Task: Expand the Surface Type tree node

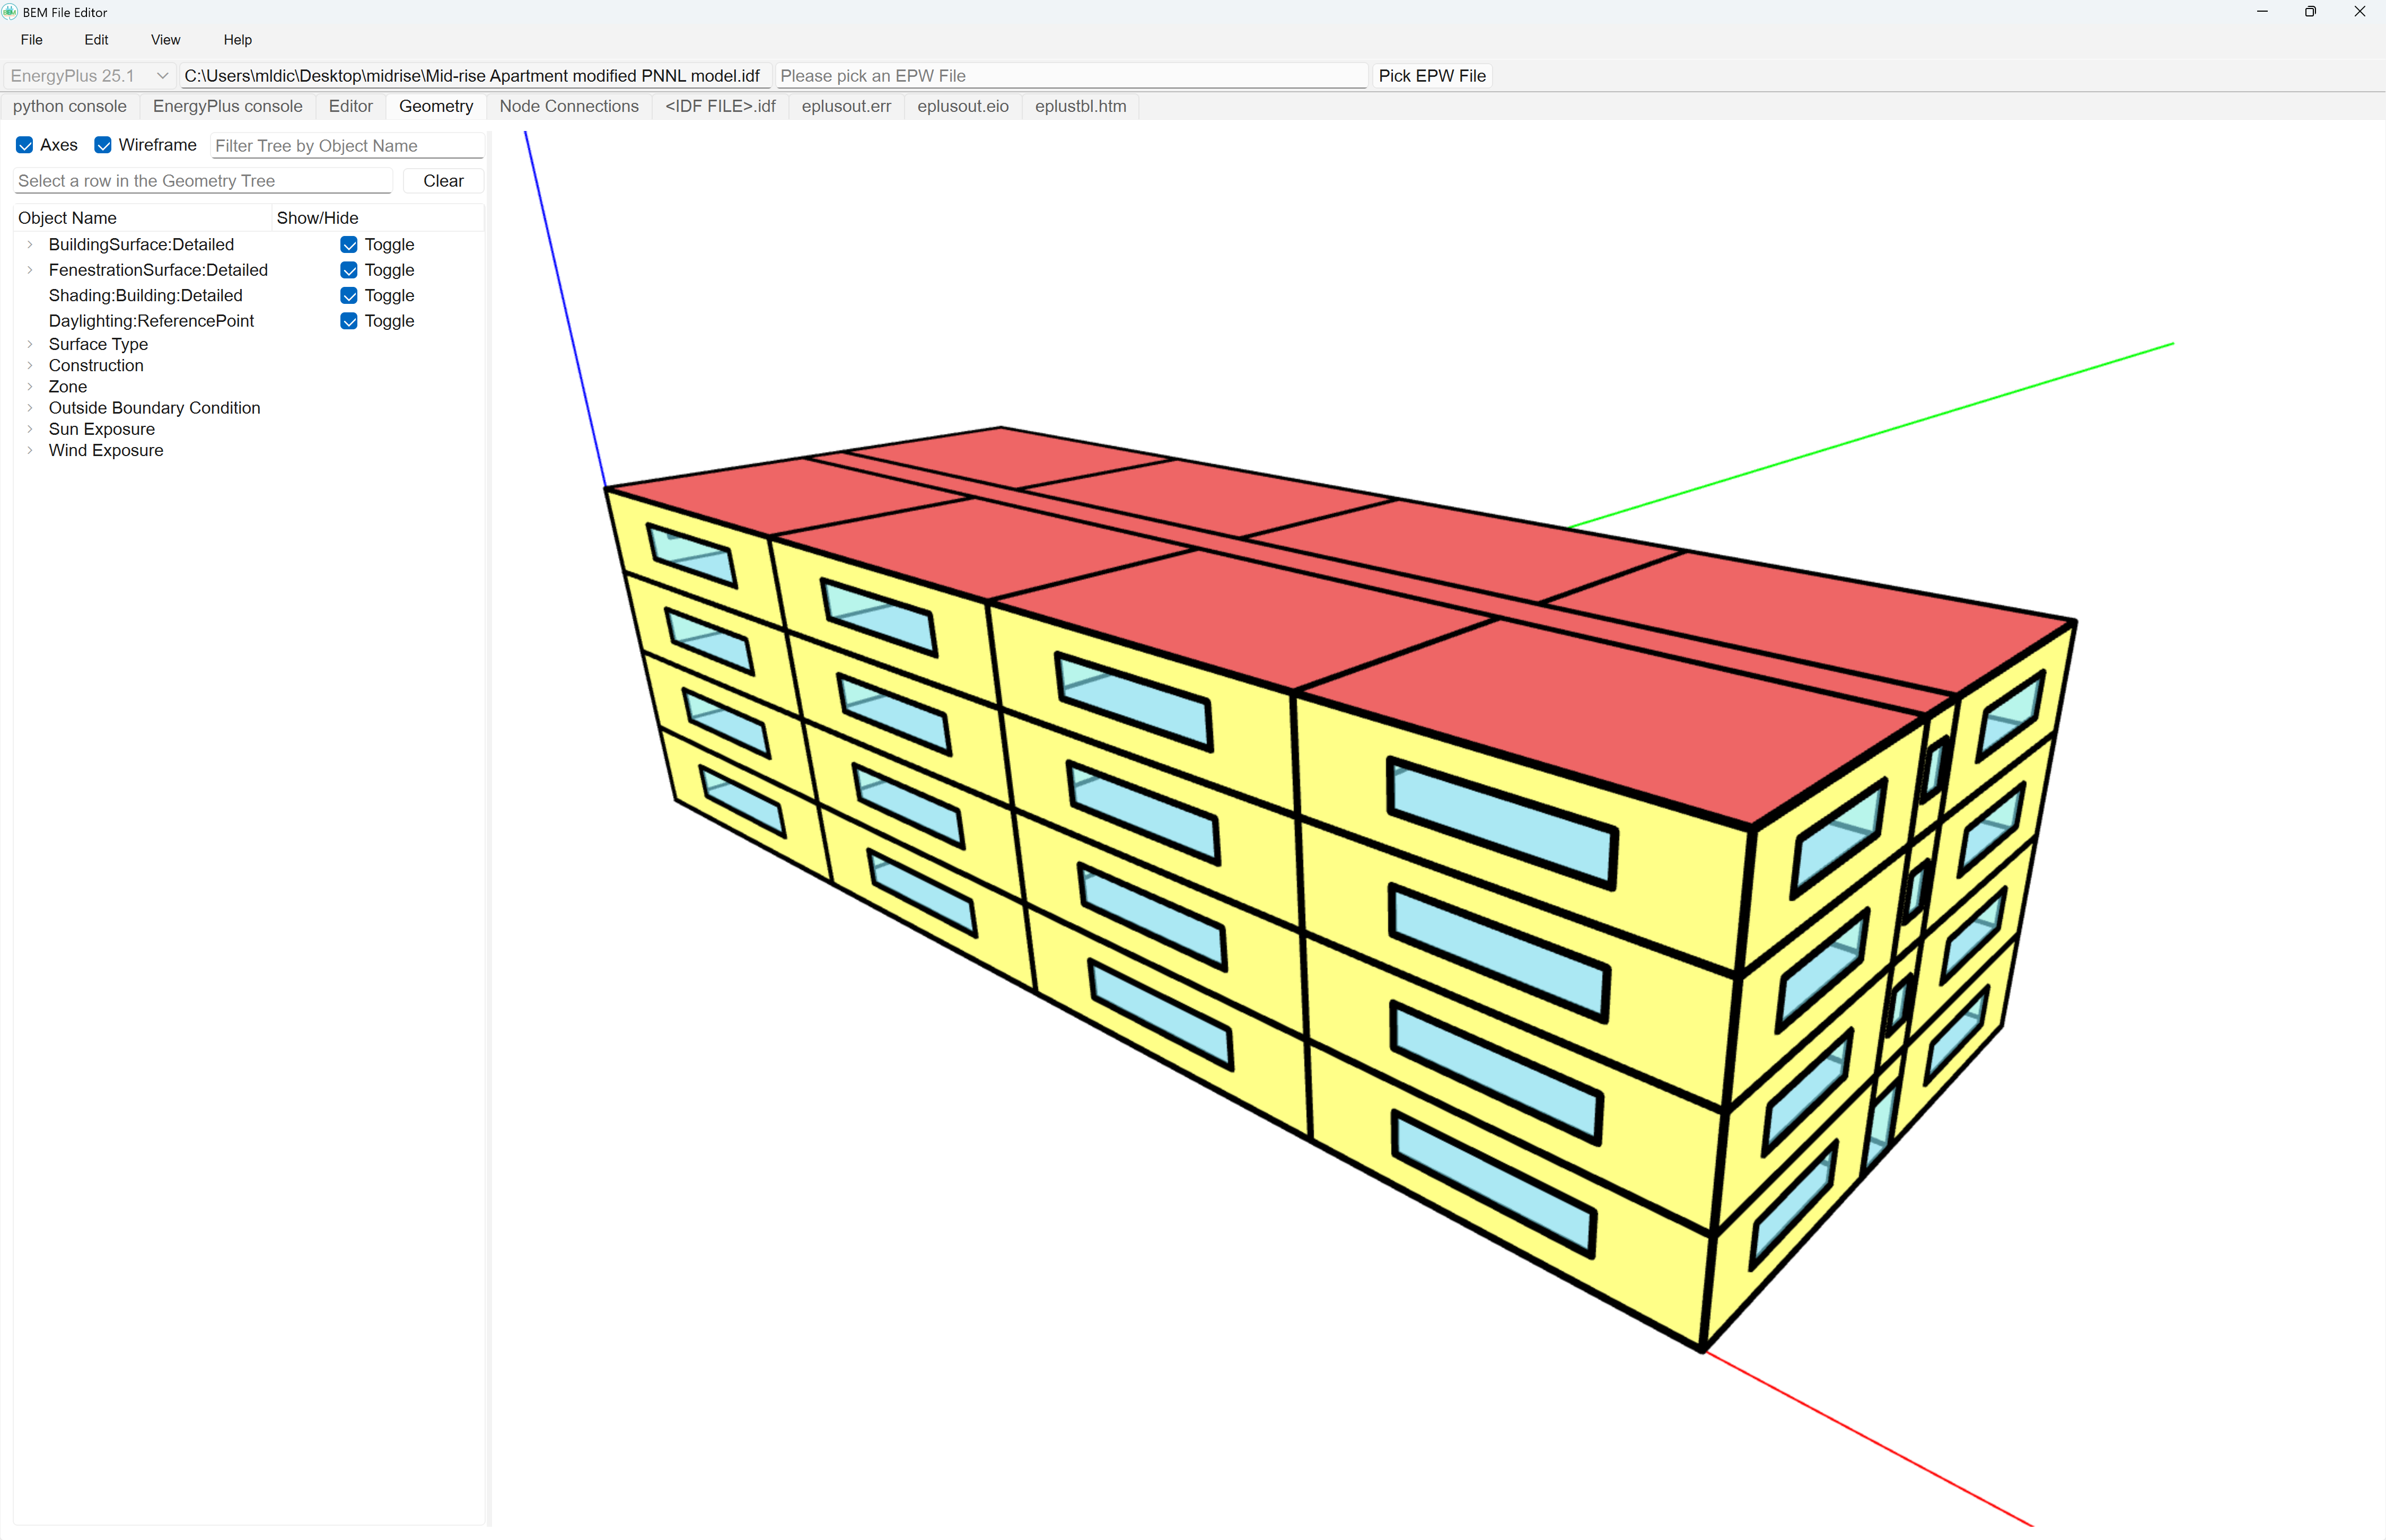Action: point(30,344)
